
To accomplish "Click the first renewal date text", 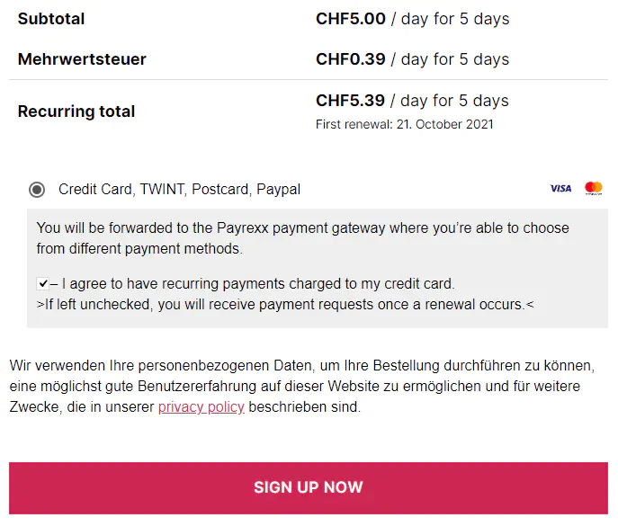I will tap(404, 124).
